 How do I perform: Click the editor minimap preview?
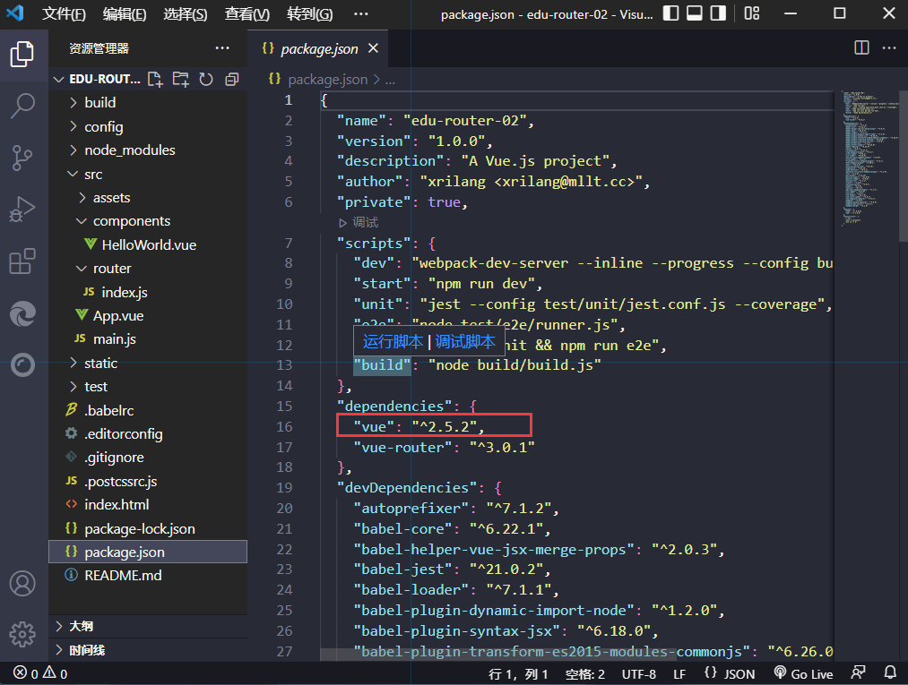click(x=866, y=157)
